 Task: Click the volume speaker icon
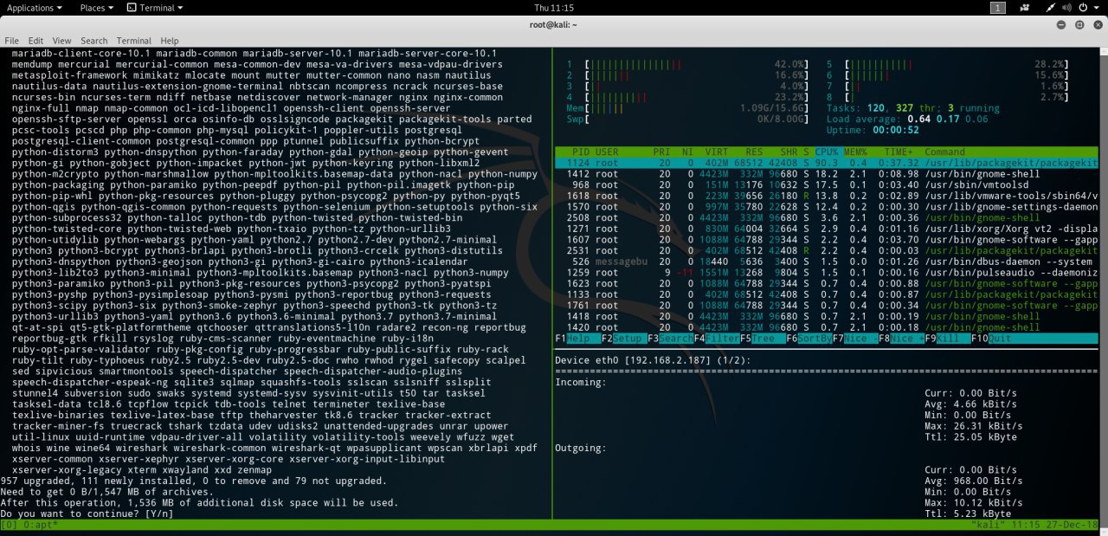(1066, 8)
